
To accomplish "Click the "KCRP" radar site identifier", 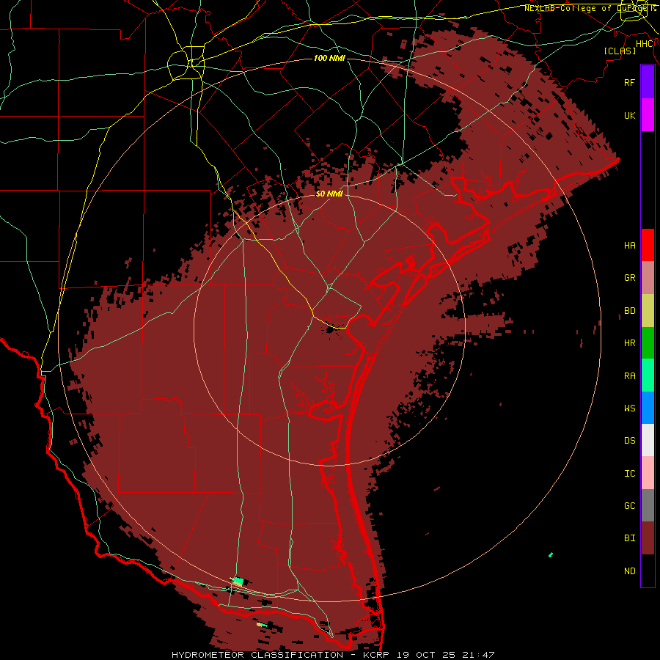I will [x=377, y=655].
